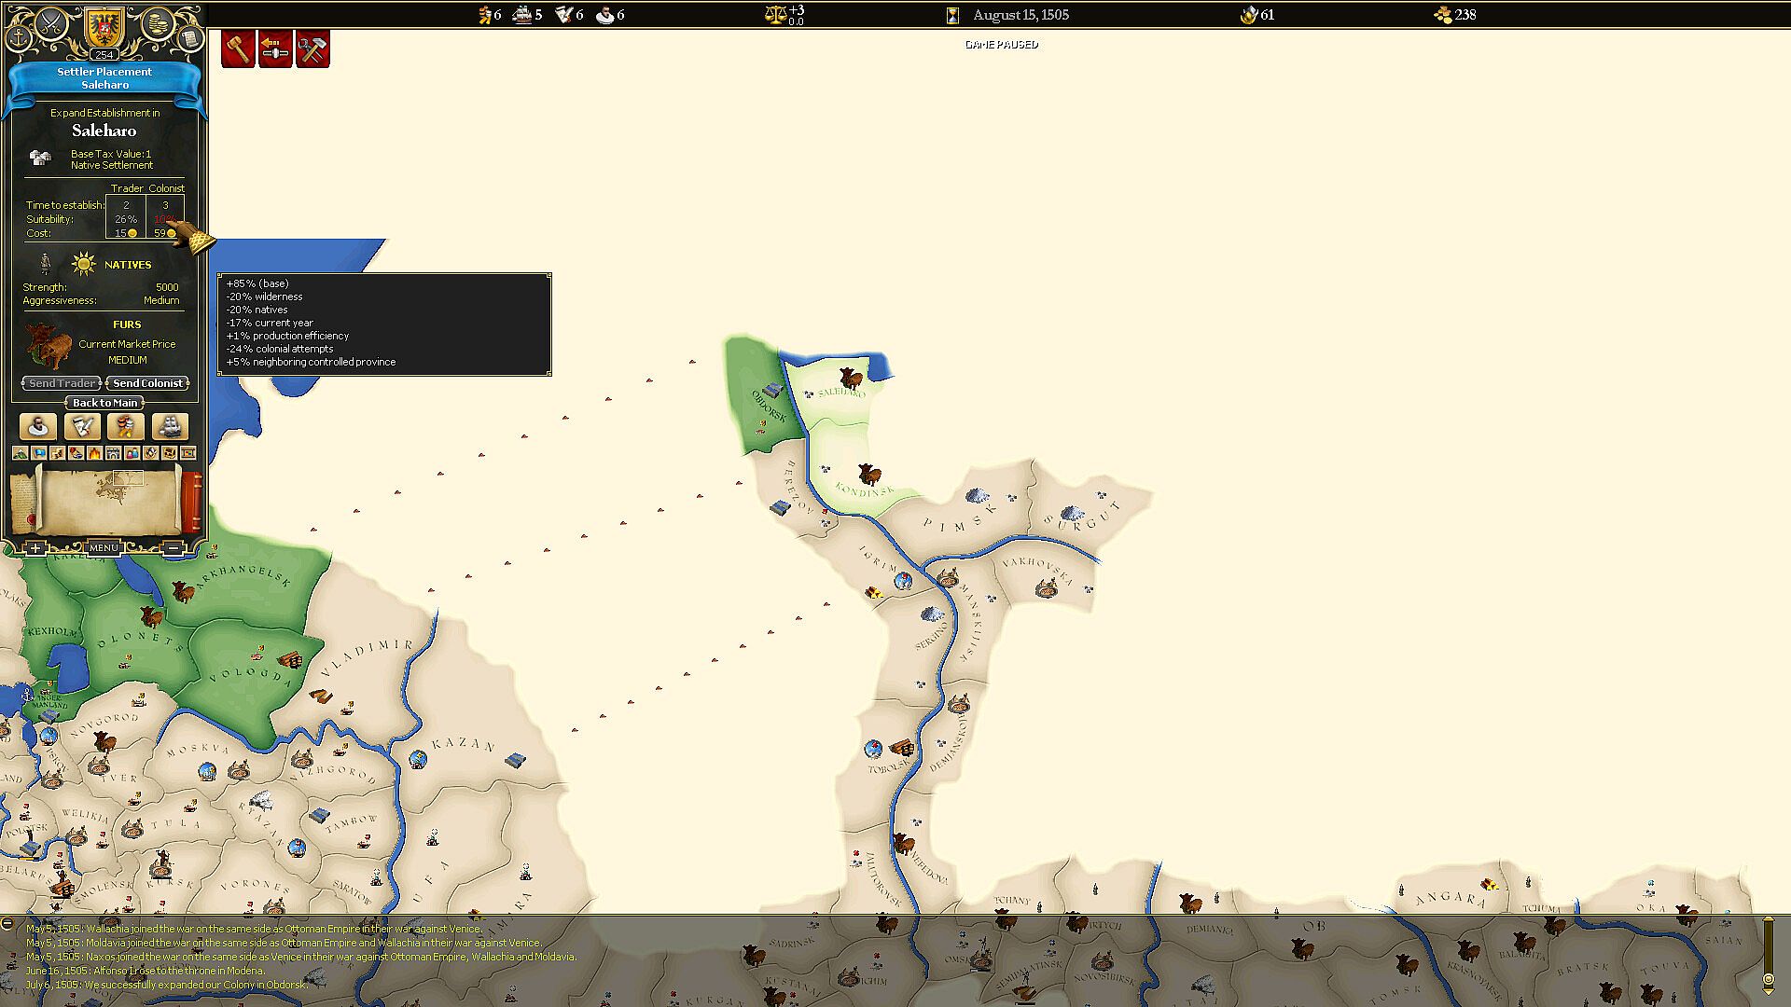Open the MENU at the panel bottom
Image resolution: width=1791 pixels, height=1007 pixels.
click(x=104, y=548)
